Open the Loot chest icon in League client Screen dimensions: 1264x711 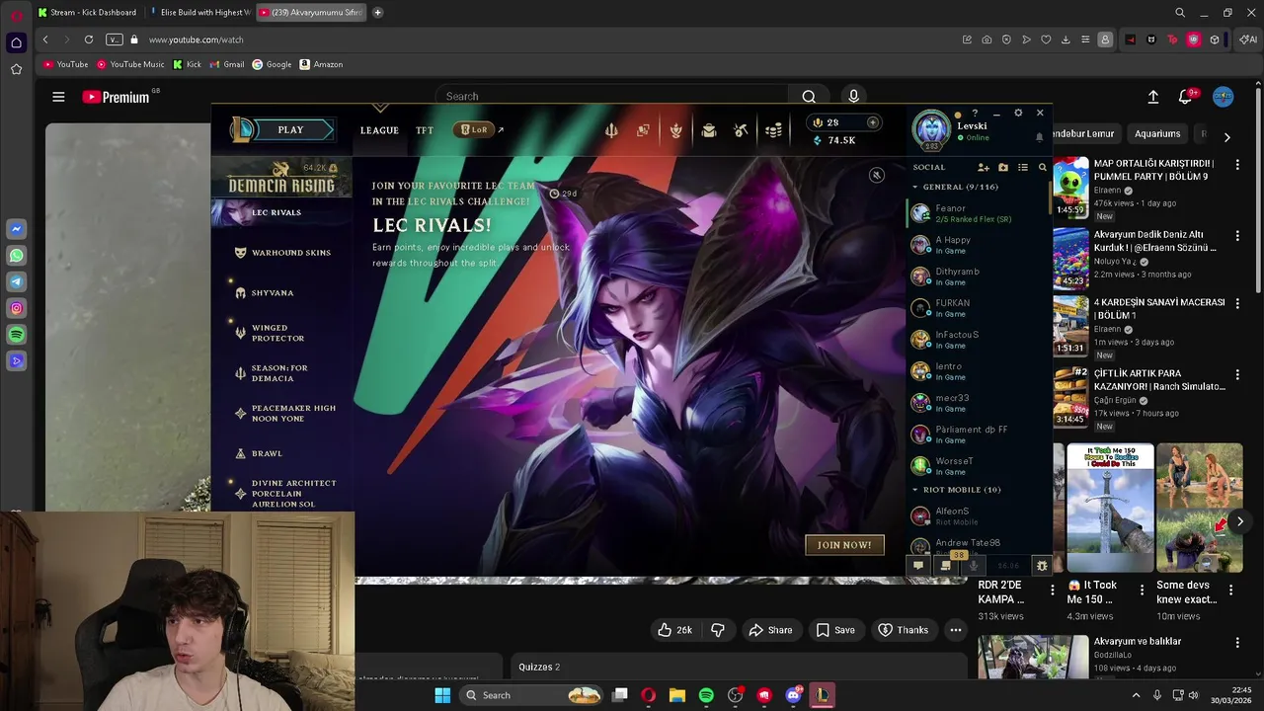708,130
